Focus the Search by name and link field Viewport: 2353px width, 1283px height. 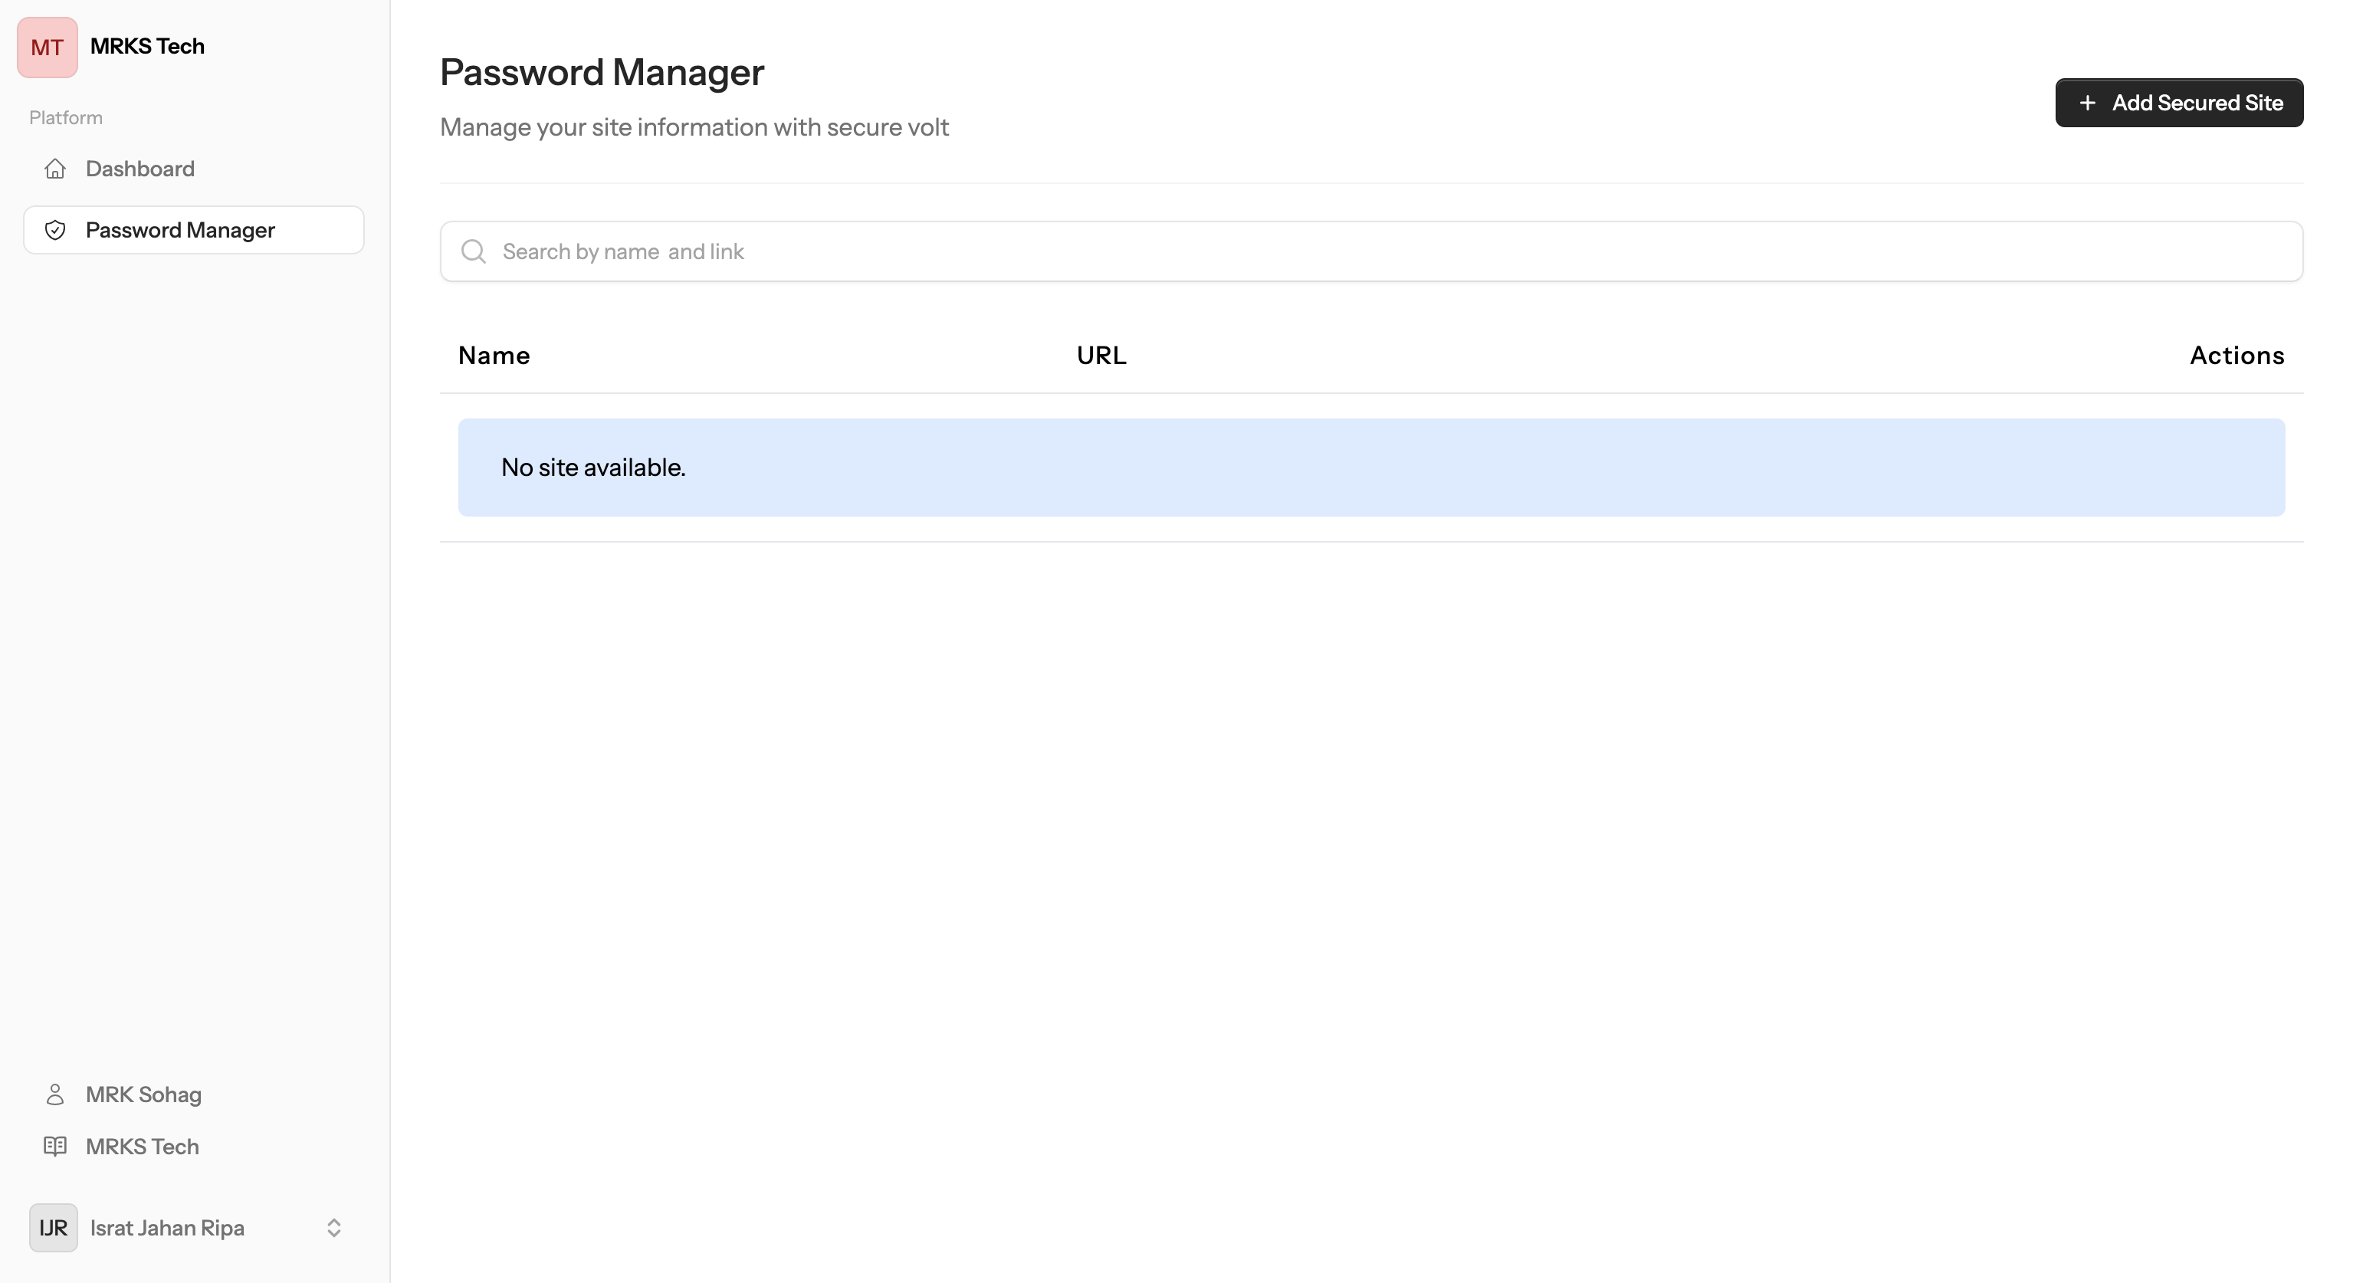click(x=1370, y=251)
